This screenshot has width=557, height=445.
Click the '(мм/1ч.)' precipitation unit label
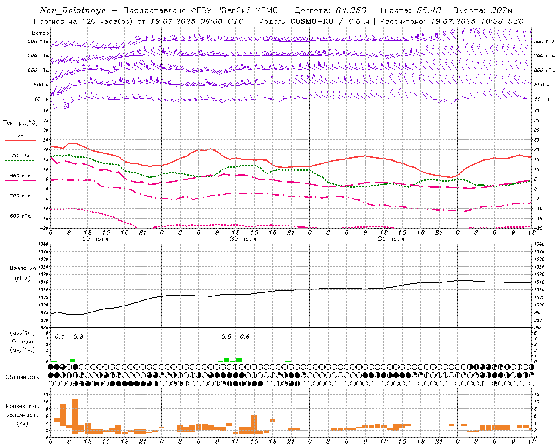[23, 350]
